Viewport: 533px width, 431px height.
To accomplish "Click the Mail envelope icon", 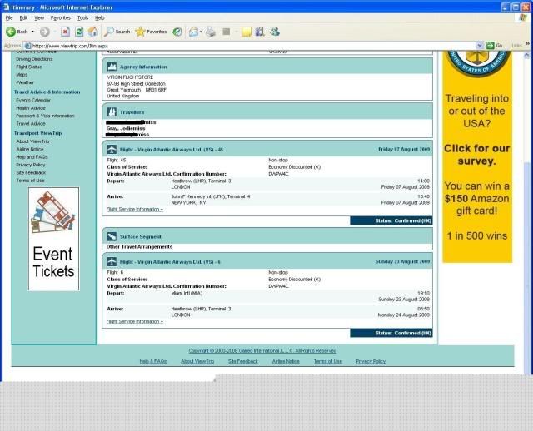I will coord(193,32).
